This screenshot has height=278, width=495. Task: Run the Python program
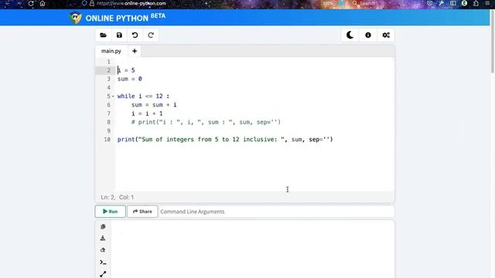click(x=110, y=212)
